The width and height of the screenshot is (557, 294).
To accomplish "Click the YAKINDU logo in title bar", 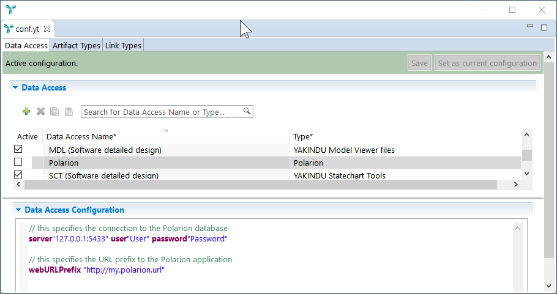I will pyautogui.click(x=10, y=10).
